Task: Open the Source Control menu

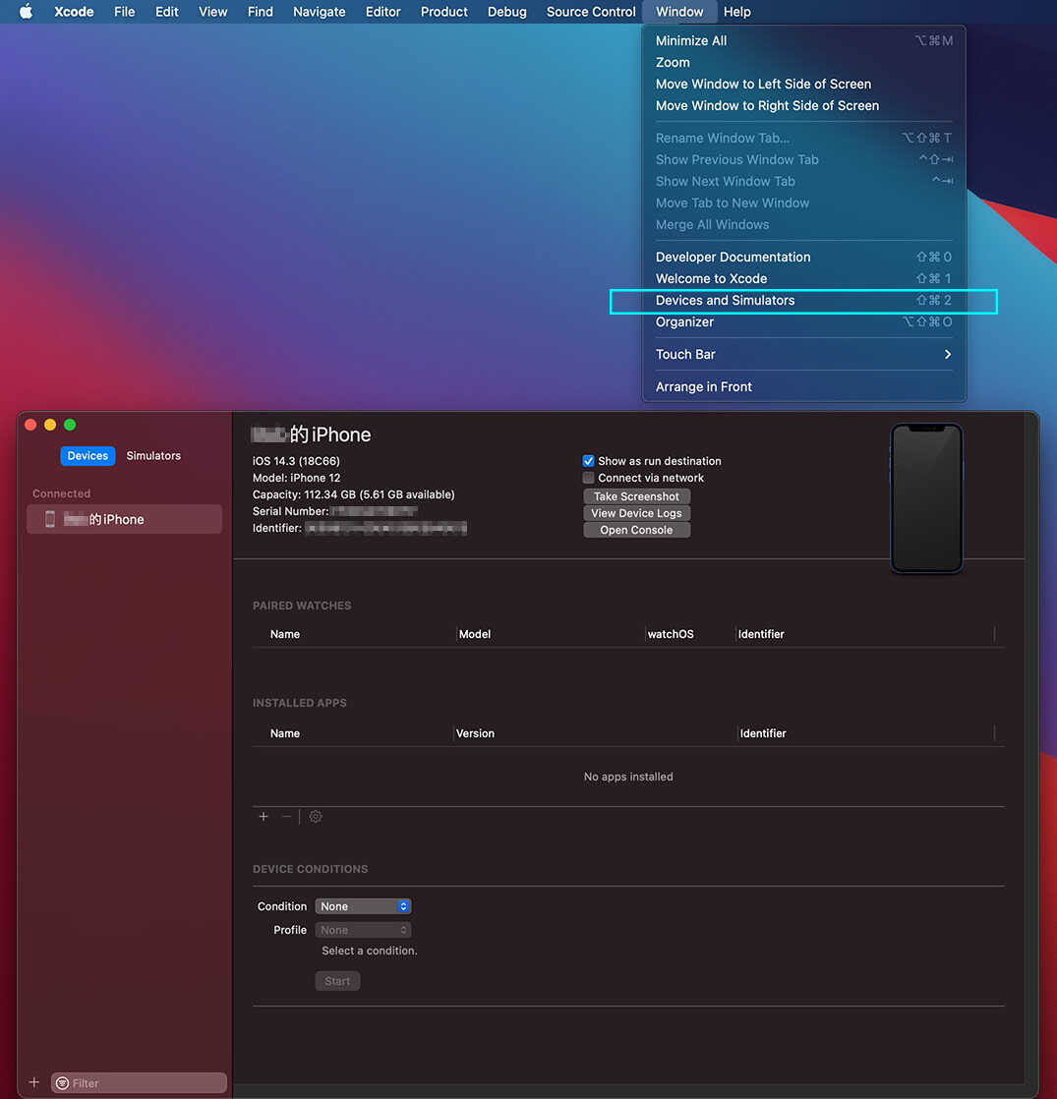Action: pos(591,12)
